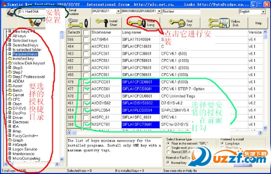Open the long serial number dropdown

159,11
